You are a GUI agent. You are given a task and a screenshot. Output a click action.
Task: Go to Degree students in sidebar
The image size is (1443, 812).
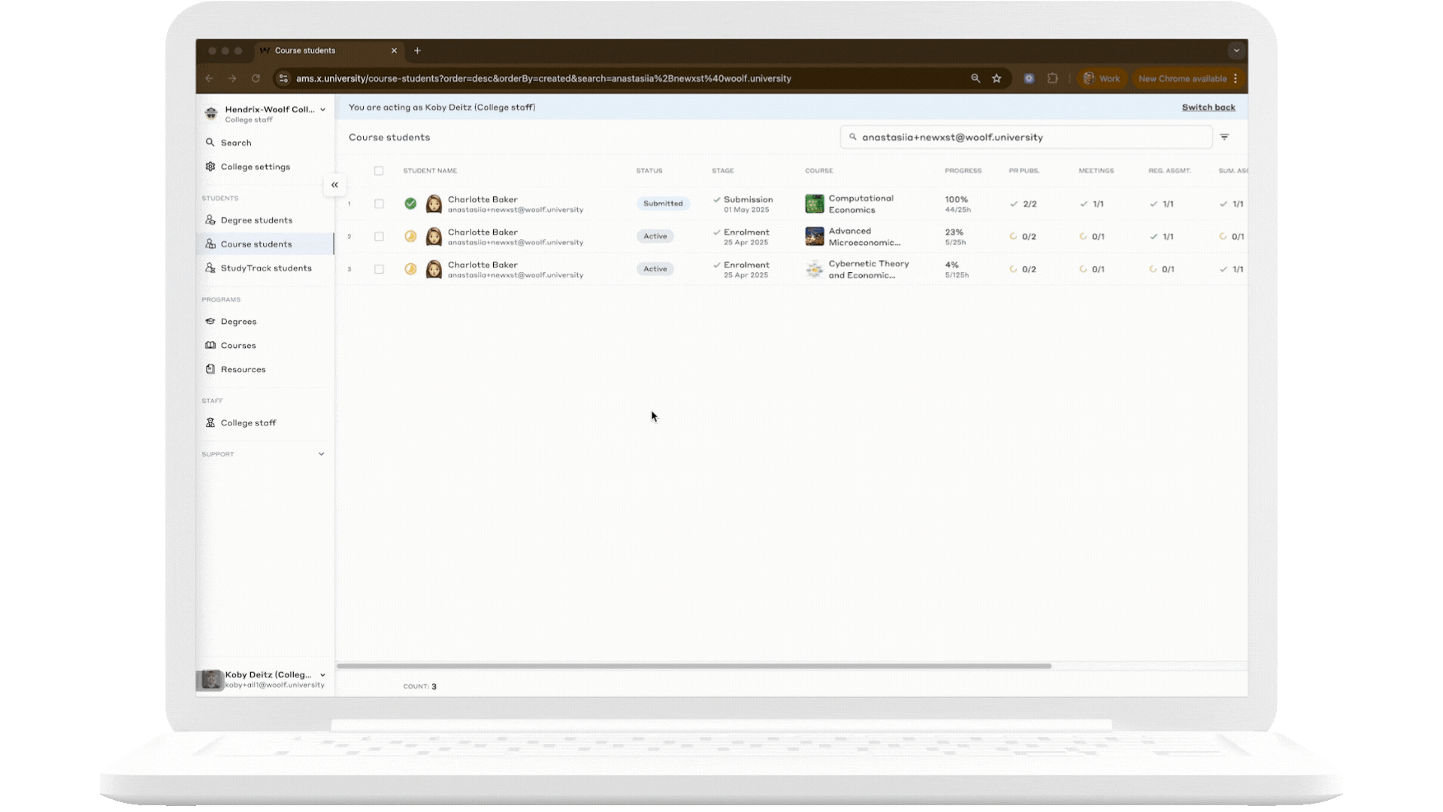[256, 220]
